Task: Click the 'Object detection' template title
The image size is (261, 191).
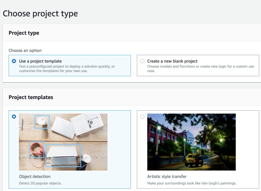Action: click(35, 177)
